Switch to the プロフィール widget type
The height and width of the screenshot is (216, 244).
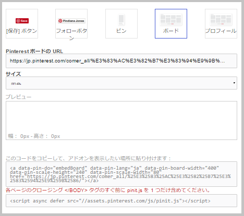click(x=221, y=23)
